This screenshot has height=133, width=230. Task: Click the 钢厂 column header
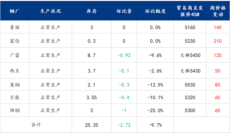(15, 11)
